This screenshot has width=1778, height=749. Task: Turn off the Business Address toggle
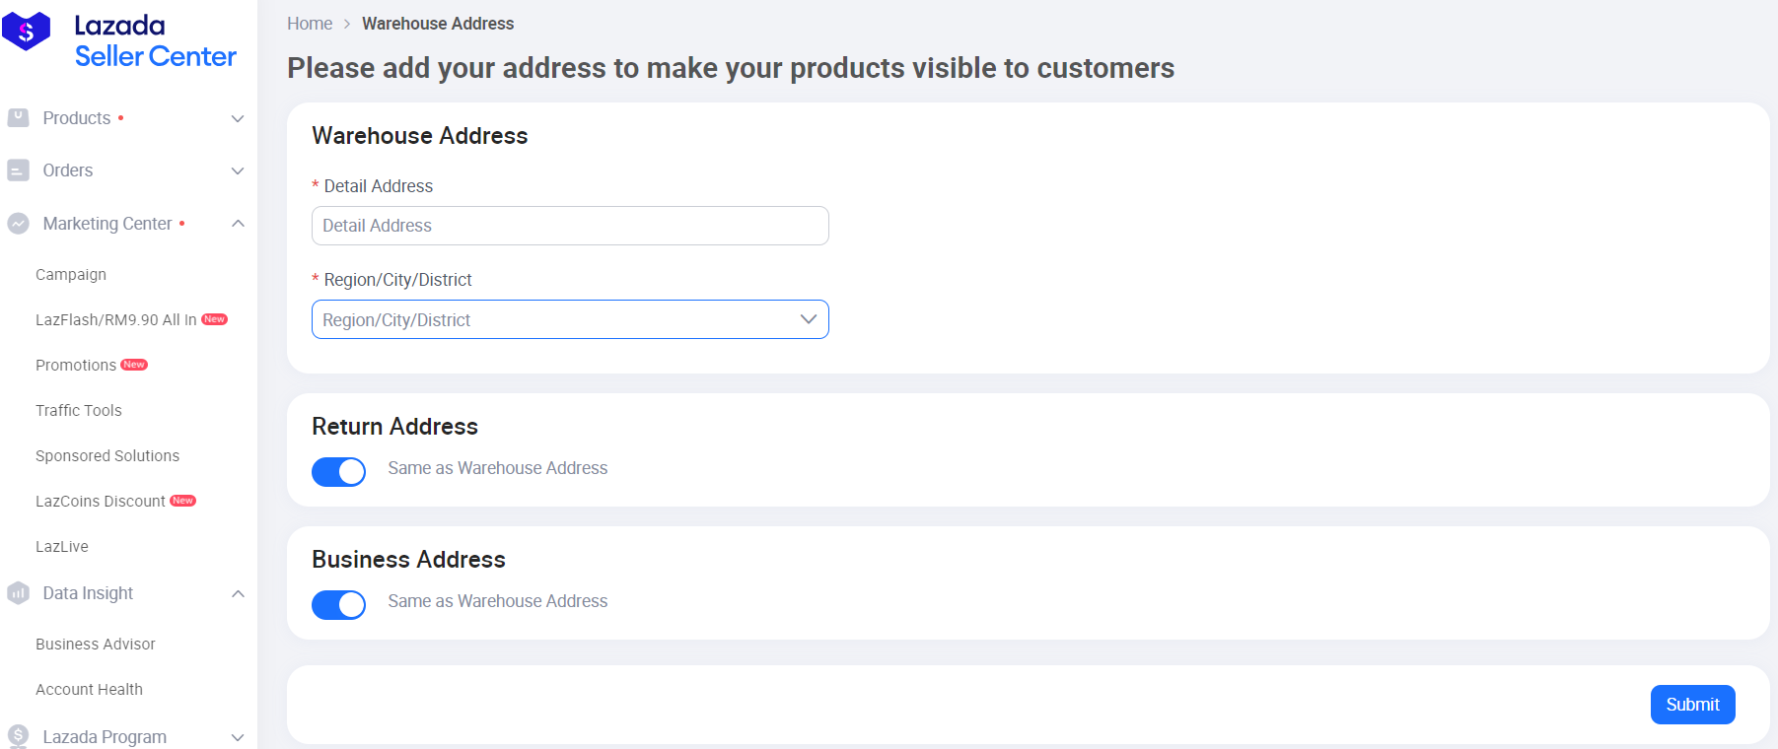(338, 604)
